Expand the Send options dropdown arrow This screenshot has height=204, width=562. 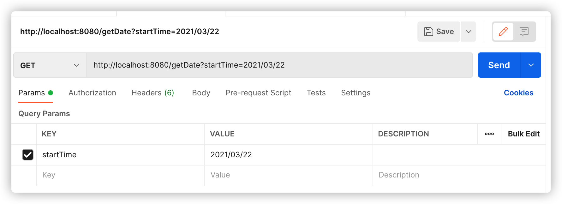531,65
